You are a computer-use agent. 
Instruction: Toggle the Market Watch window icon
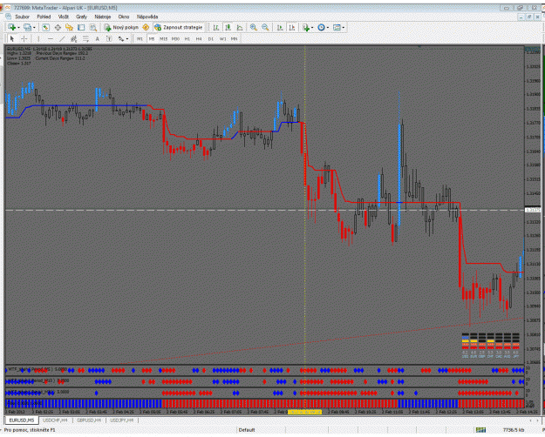[x=45, y=27]
